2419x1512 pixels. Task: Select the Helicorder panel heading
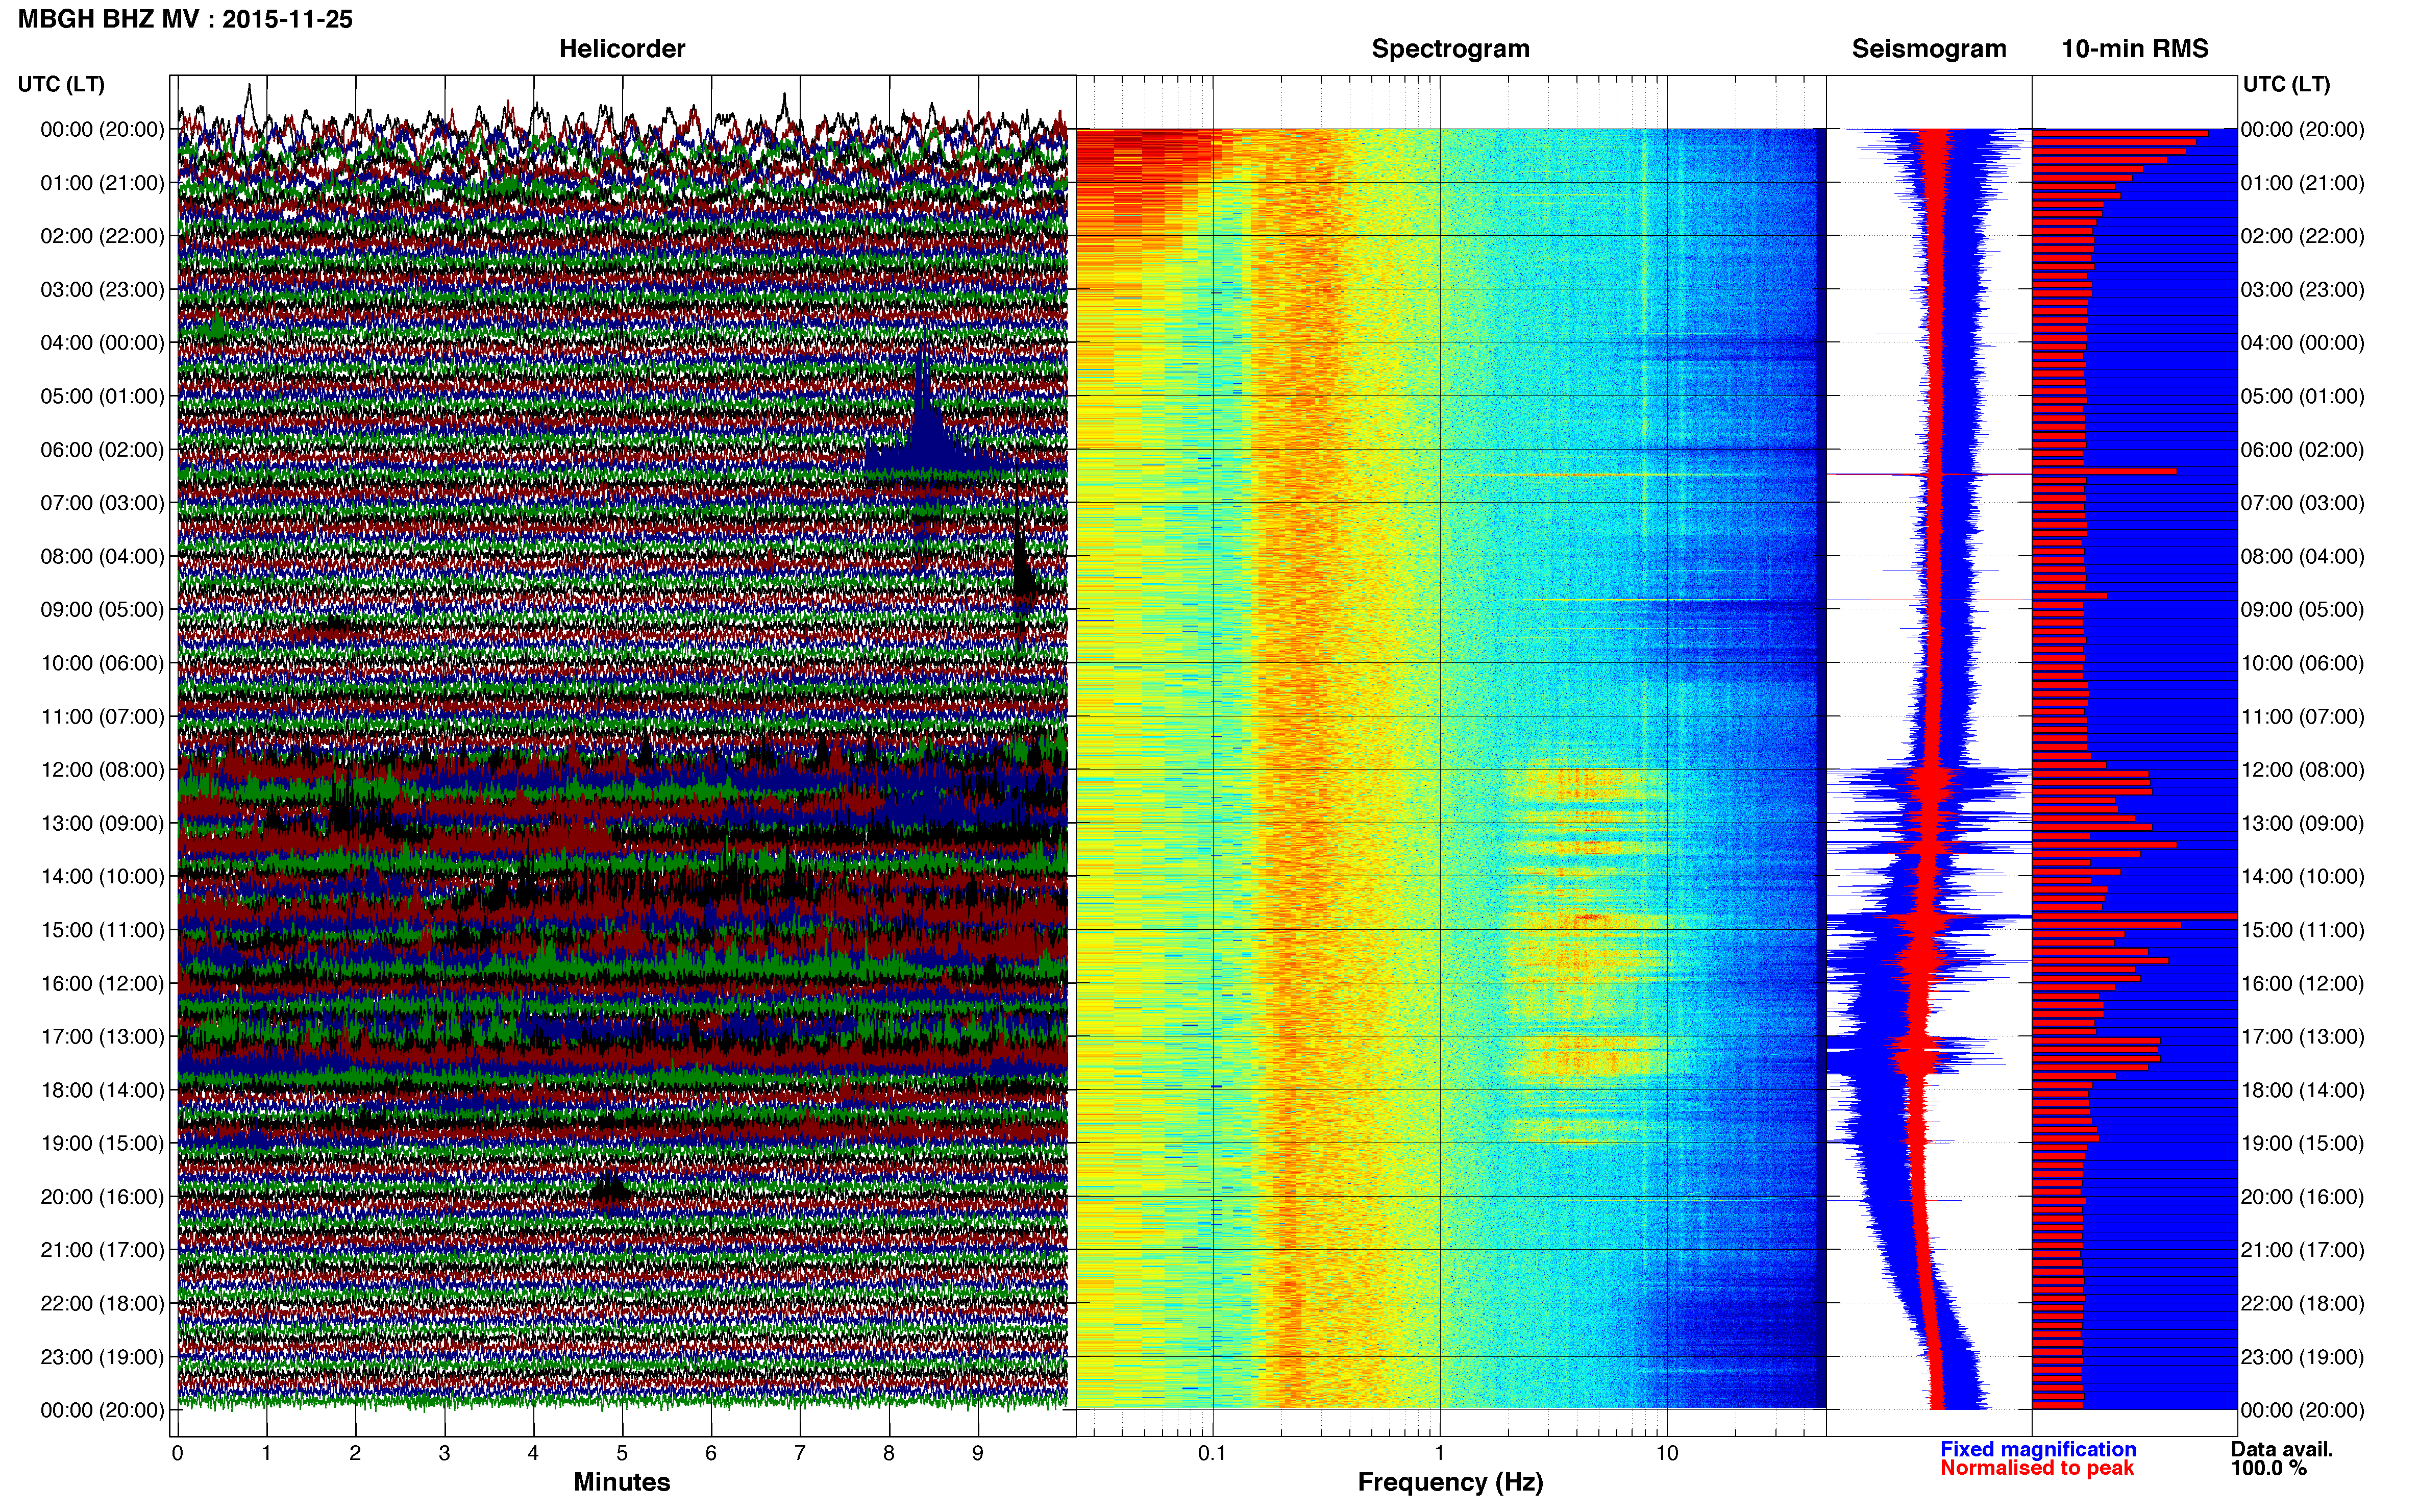(621, 48)
